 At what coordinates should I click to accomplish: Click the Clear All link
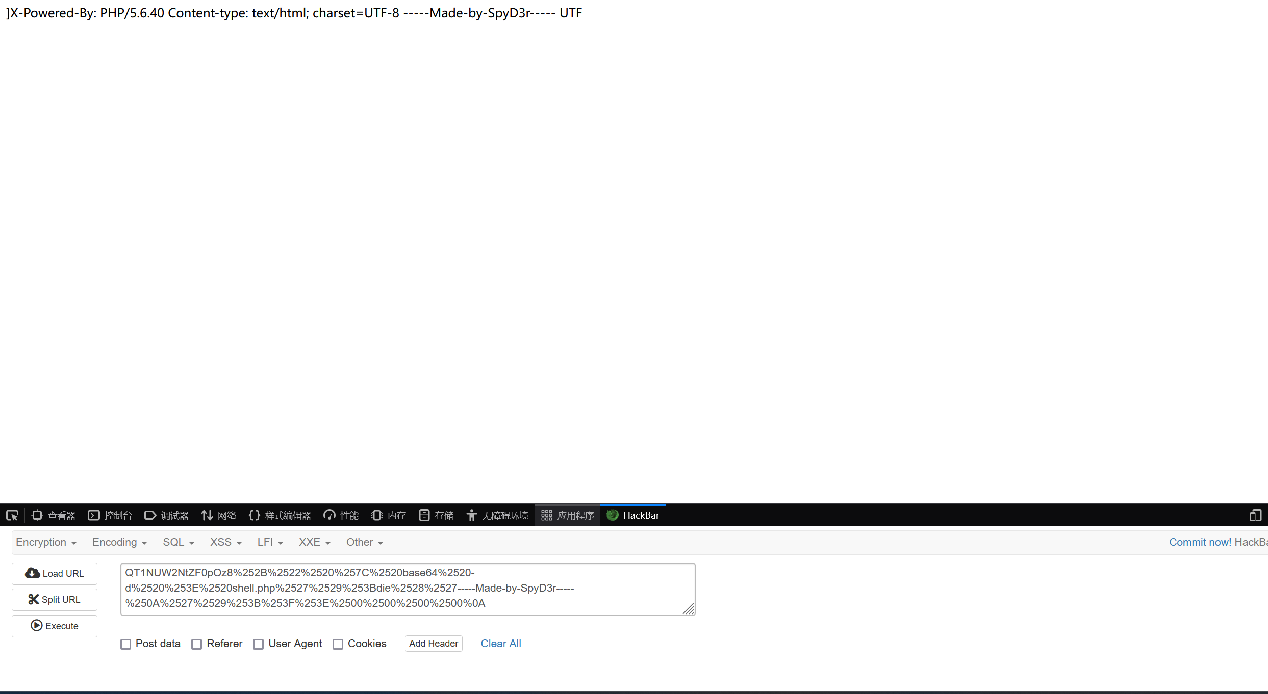pyautogui.click(x=500, y=644)
